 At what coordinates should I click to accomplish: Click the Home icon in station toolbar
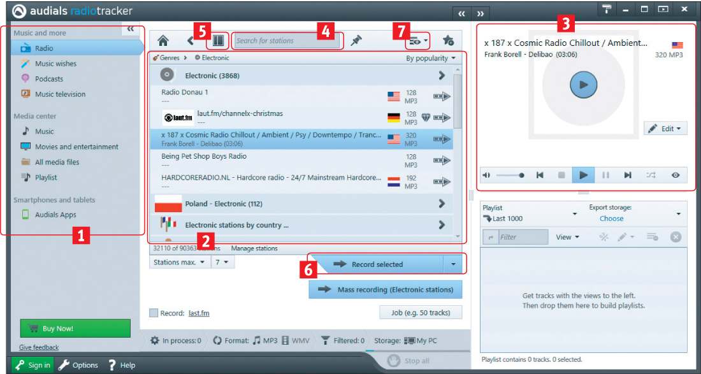coord(163,41)
